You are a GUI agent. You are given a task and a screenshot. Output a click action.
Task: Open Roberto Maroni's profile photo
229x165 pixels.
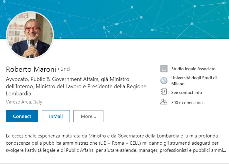(x=30, y=36)
